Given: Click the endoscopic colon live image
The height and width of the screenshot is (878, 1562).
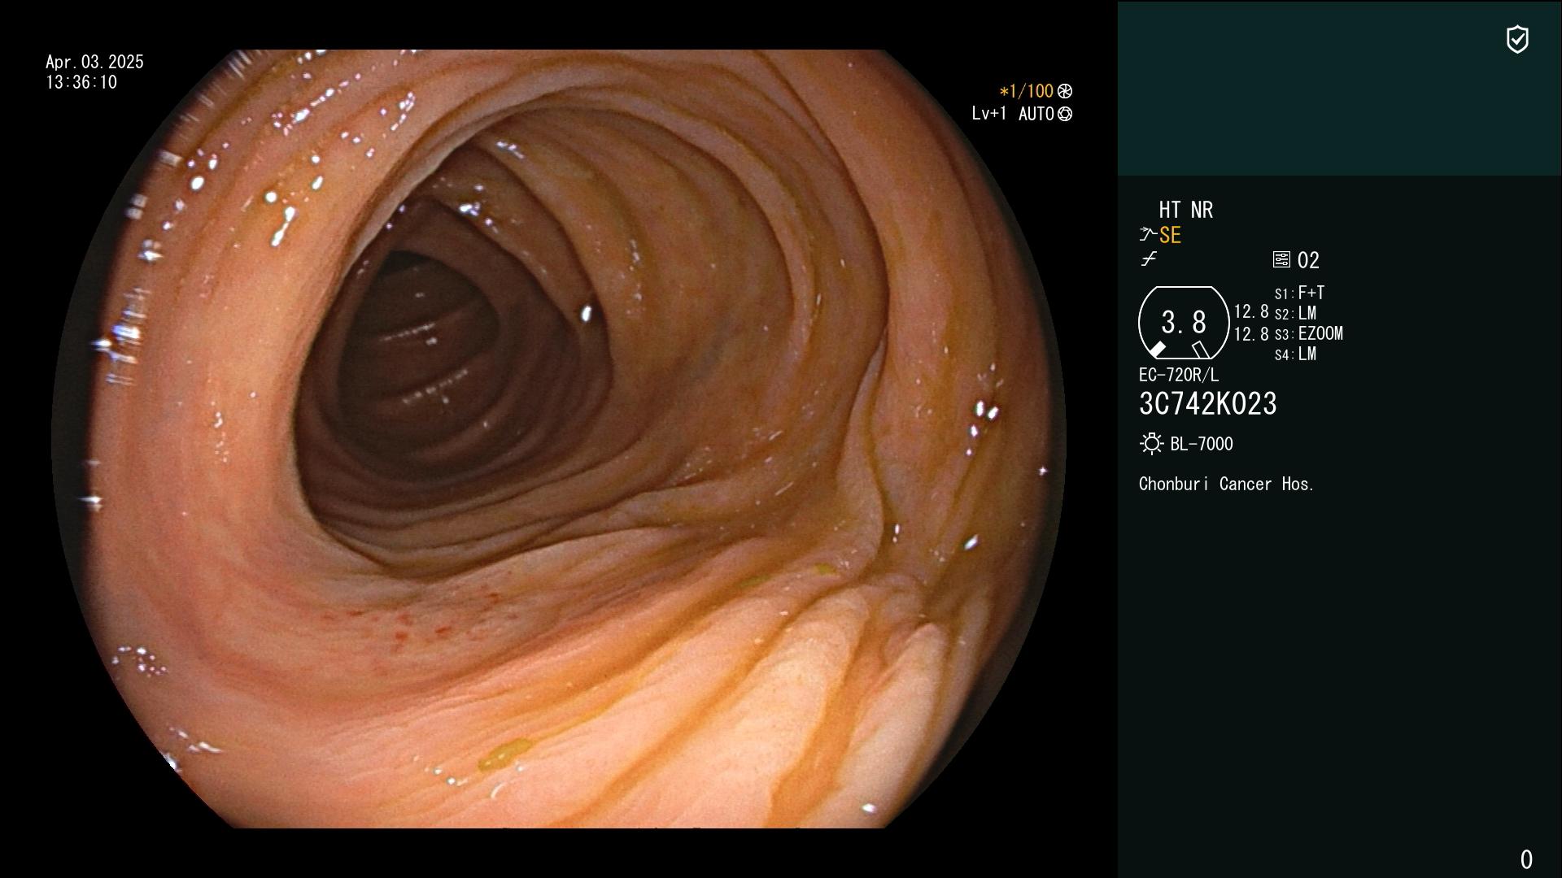Looking at the screenshot, I should coord(559,439).
